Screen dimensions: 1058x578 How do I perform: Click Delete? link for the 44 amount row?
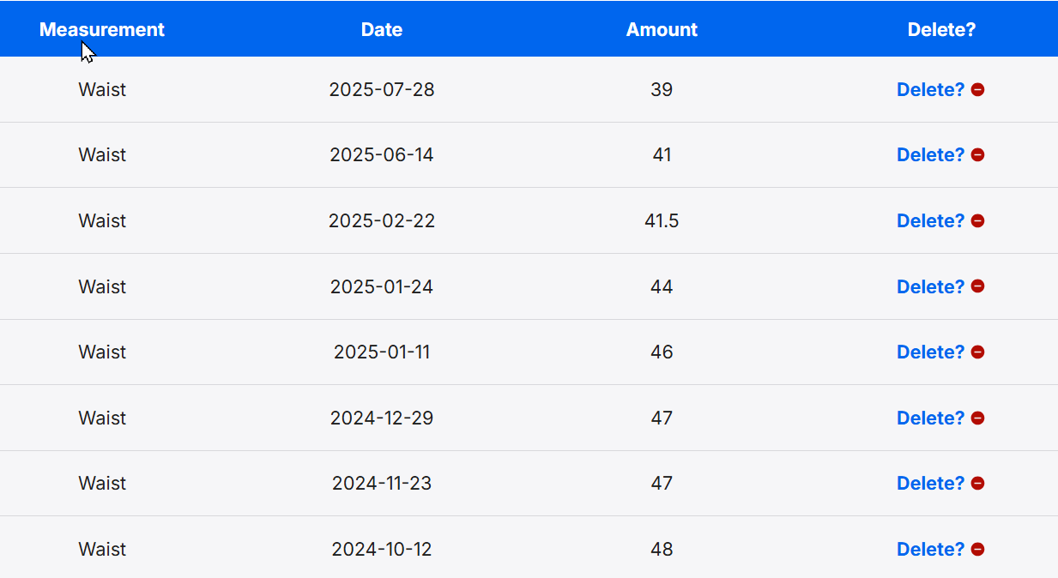(x=931, y=286)
